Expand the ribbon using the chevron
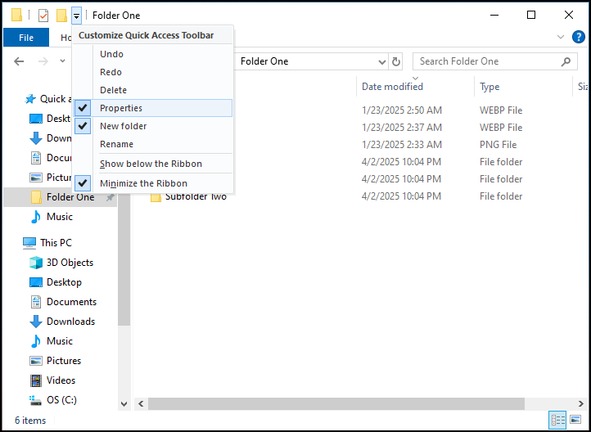 (x=561, y=37)
